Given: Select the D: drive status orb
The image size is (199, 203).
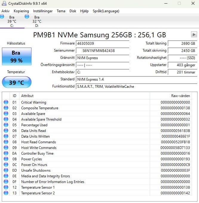Looking at the screenshot, I should point(27,17).
